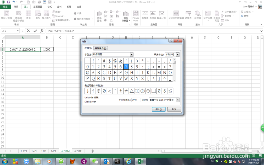Open Online Pictures

pyautogui.click(x=46, y=15)
